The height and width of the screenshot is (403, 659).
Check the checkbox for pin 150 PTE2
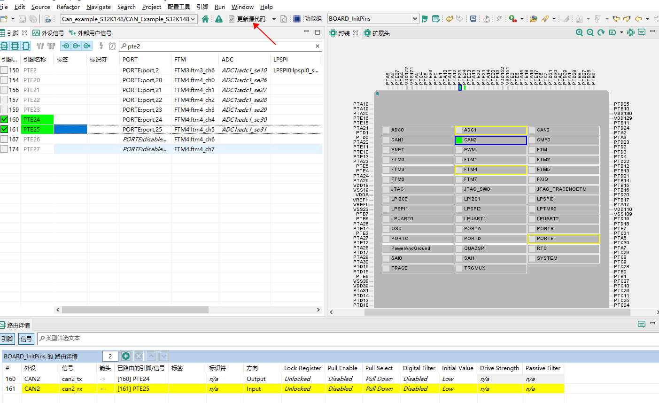coord(5,70)
